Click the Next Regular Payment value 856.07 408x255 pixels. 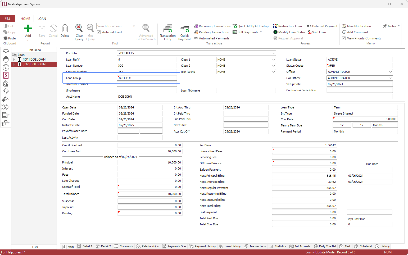pyautogui.click(x=305, y=188)
